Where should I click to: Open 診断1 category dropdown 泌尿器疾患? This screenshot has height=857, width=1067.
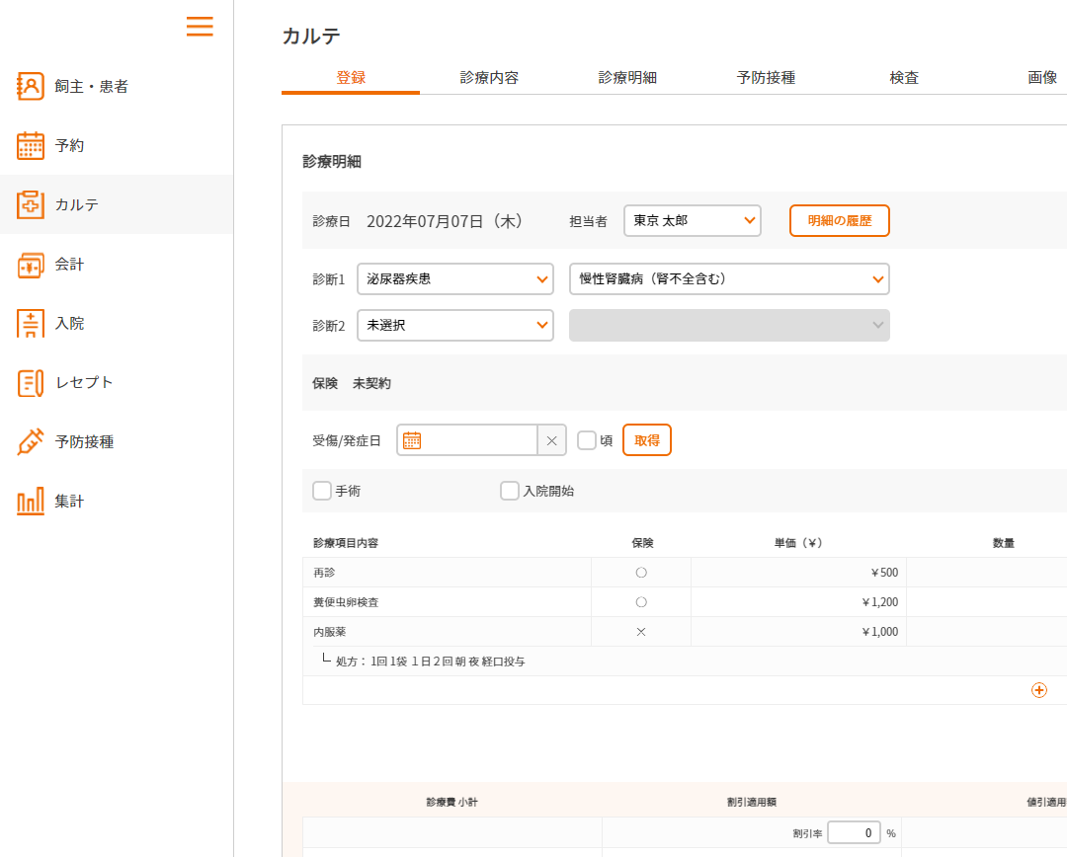tap(455, 278)
